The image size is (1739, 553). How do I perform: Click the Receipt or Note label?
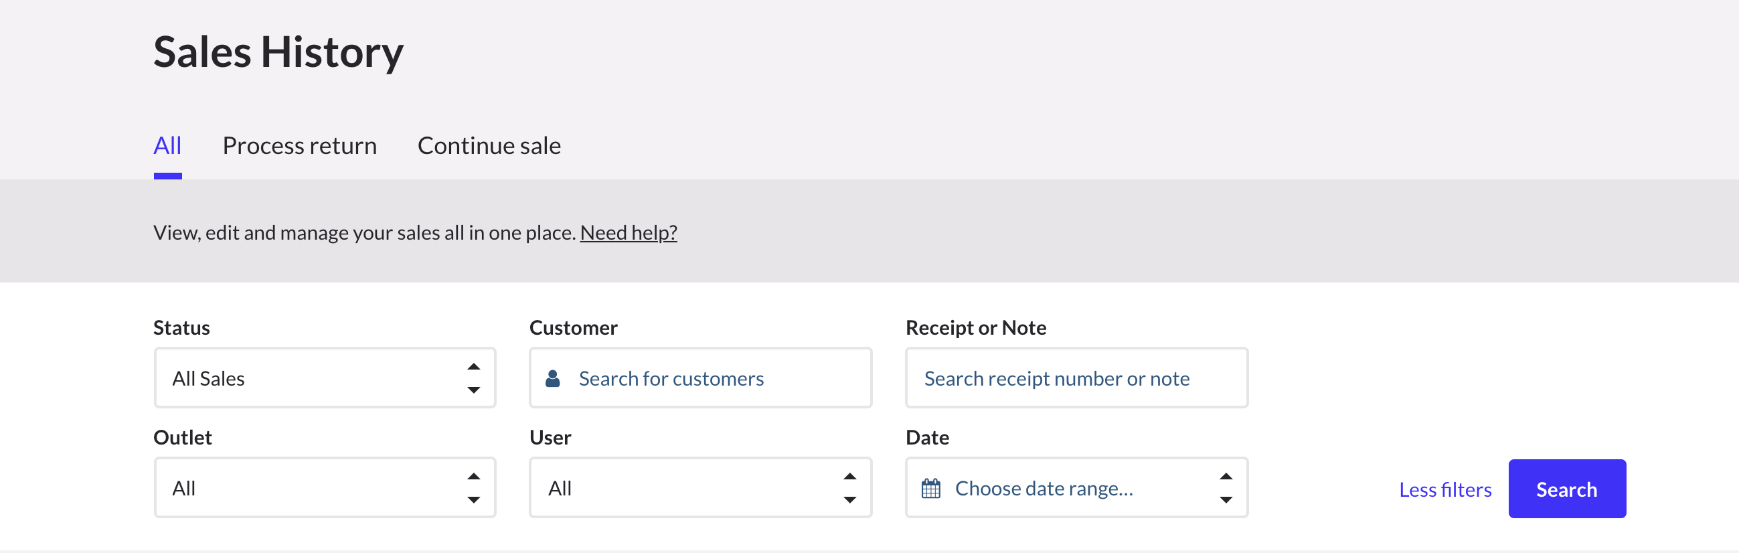(x=975, y=328)
